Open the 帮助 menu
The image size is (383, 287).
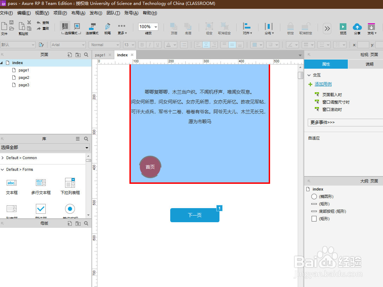pos(150,13)
